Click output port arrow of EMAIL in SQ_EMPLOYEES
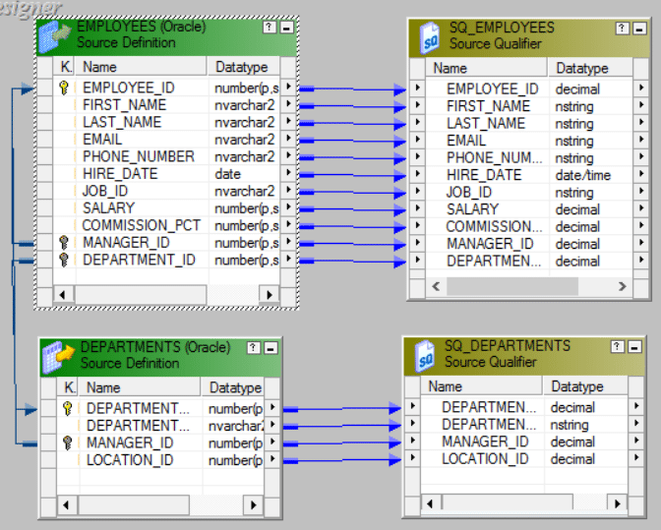 click(640, 140)
